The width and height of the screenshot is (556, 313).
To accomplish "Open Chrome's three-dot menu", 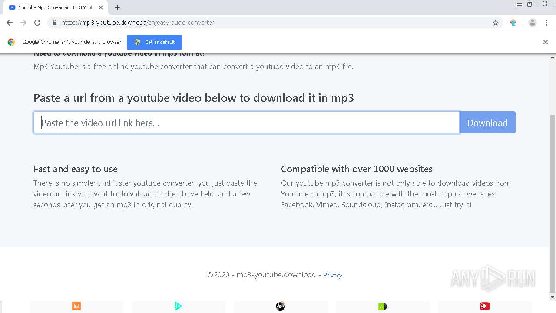I will tap(546, 23).
